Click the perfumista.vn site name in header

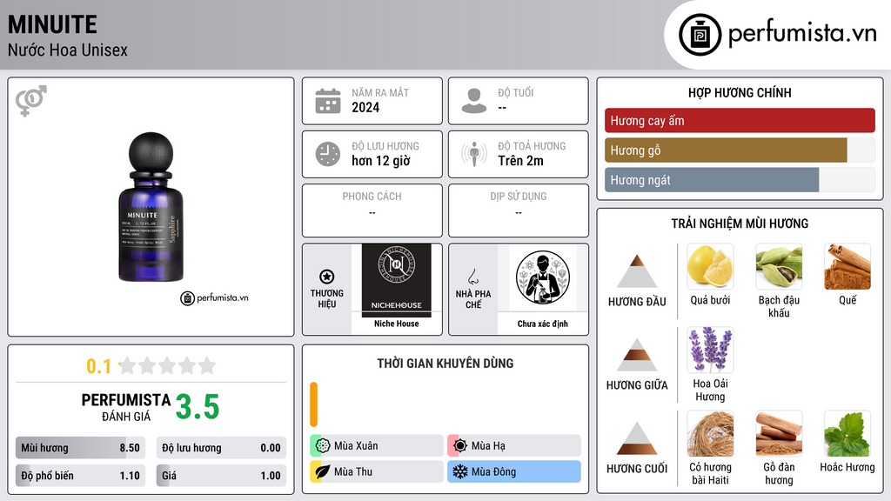[x=802, y=34]
